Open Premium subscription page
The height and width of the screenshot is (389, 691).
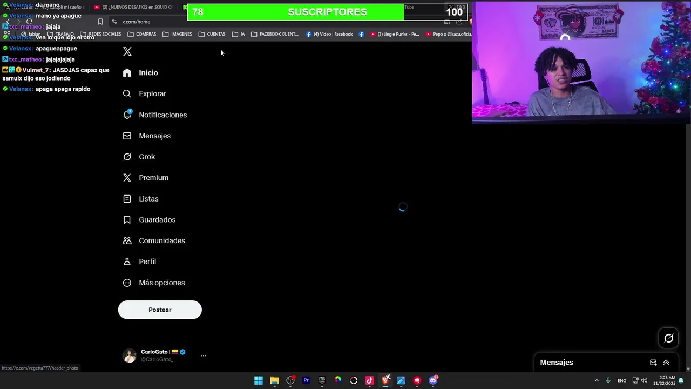(x=145, y=178)
